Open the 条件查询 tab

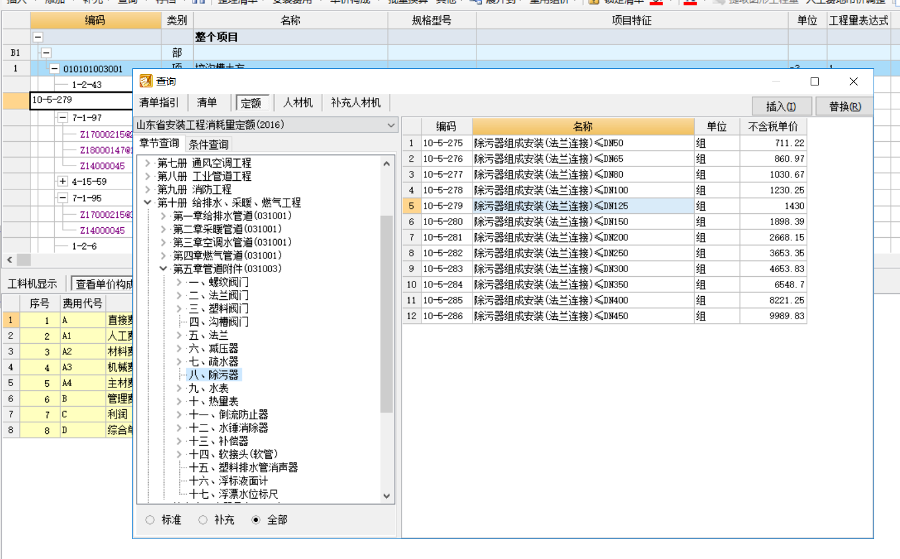[x=208, y=144]
